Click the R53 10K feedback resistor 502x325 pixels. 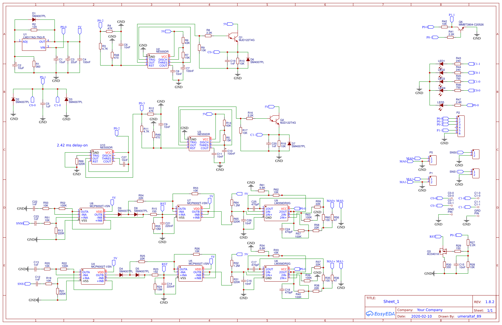coord(195,194)
